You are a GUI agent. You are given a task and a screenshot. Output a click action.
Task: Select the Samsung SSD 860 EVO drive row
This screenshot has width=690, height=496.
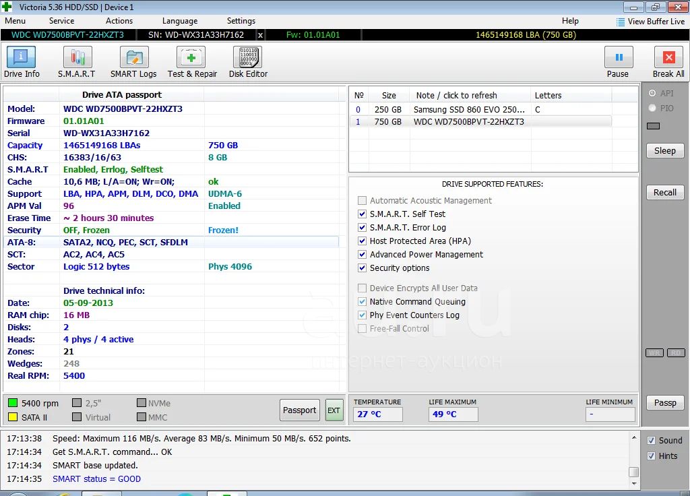pyautogui.click(x=481, y=110)
